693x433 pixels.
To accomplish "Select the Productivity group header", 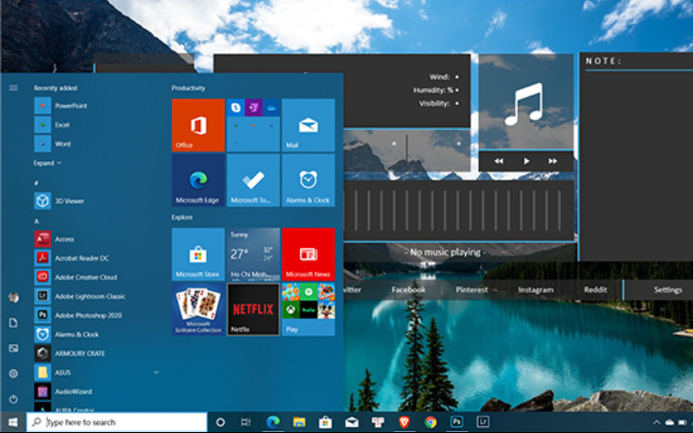I will [x=188, y=88].
